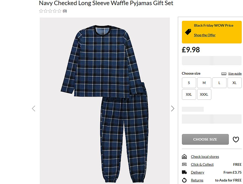Viewport: 243px width, 184px height.
Task: Click the CHOOSE SIZE button
Action: 205,139
